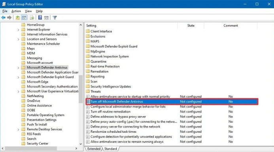Open the Help toolbar icon
This screenshot has height=152, width=274.
pos(40,18)
